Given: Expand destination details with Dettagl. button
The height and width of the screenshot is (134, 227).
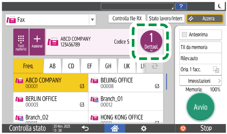Looking at the screenshot, I should pyautogui.click(x=151, y=42).
